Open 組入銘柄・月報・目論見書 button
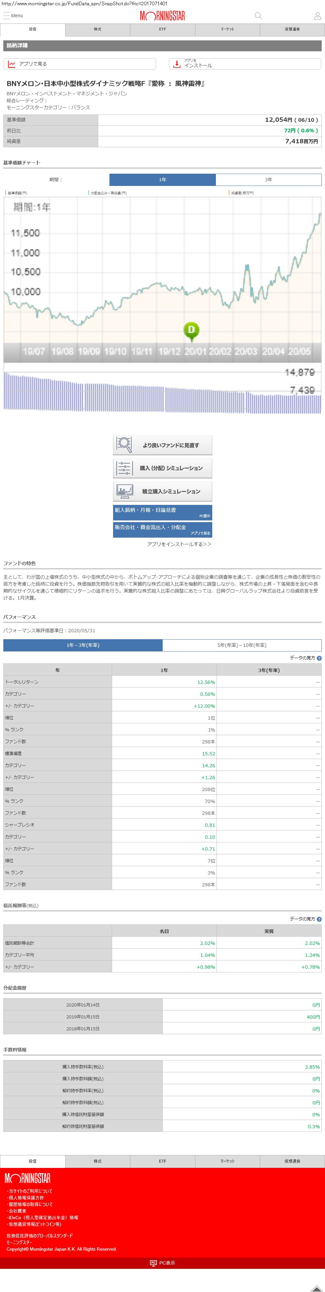The height and width of the screenshot is (1292, 325). (163, 512)
